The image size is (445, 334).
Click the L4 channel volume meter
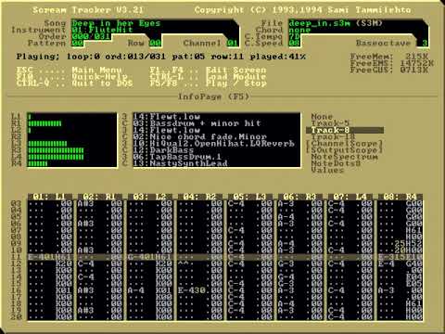(x=56, y=157)
